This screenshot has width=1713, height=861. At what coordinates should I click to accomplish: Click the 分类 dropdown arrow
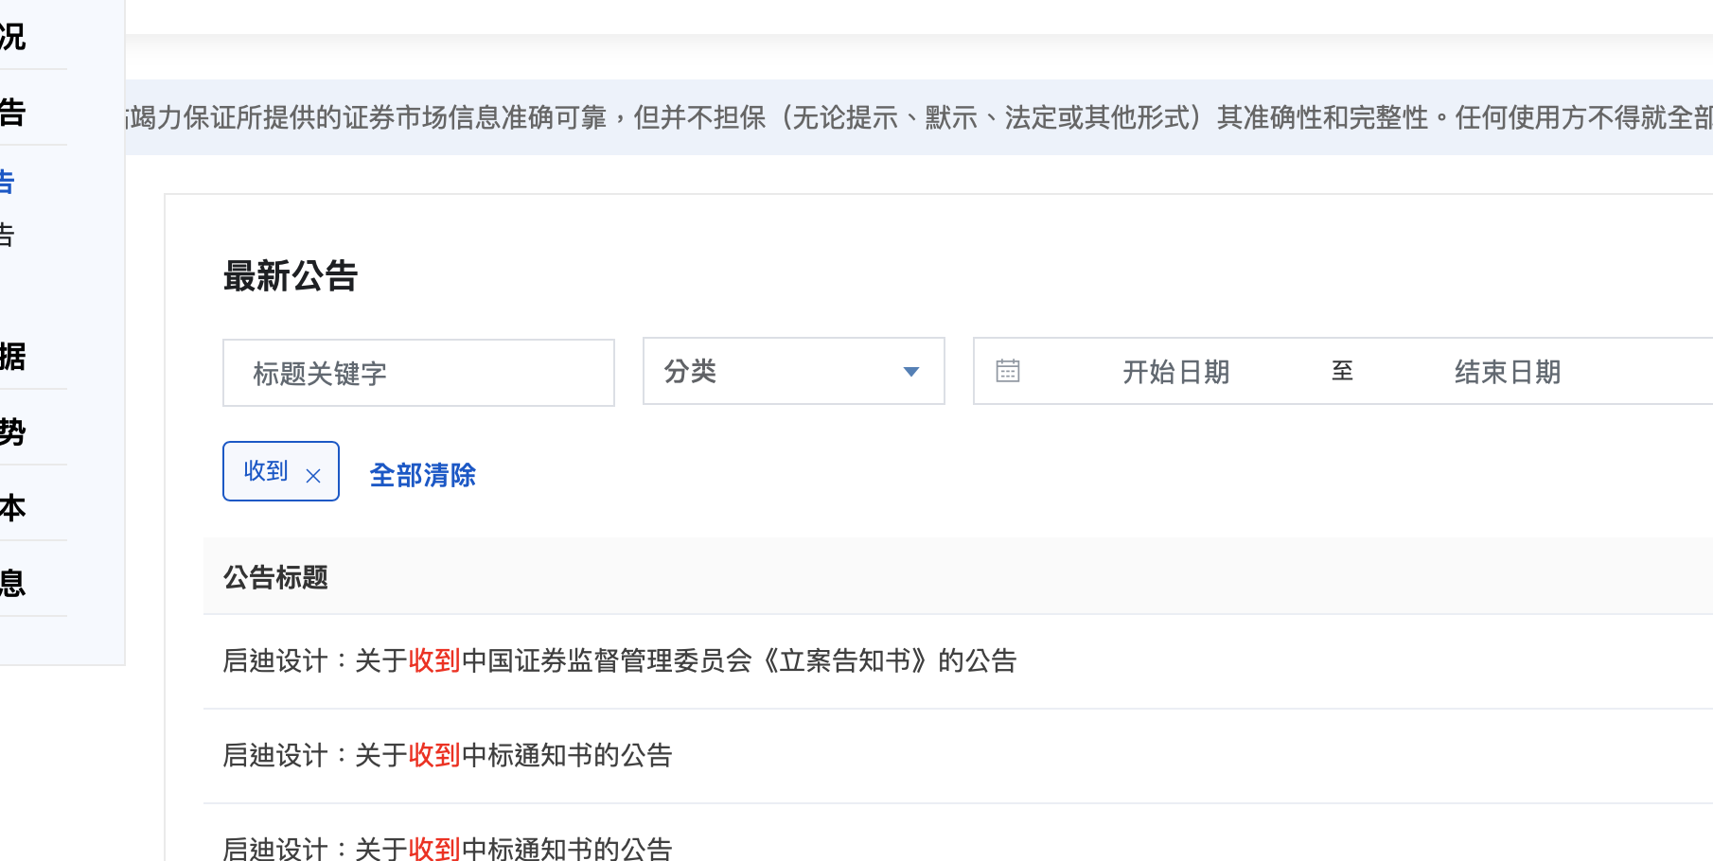tap(910, 372)
